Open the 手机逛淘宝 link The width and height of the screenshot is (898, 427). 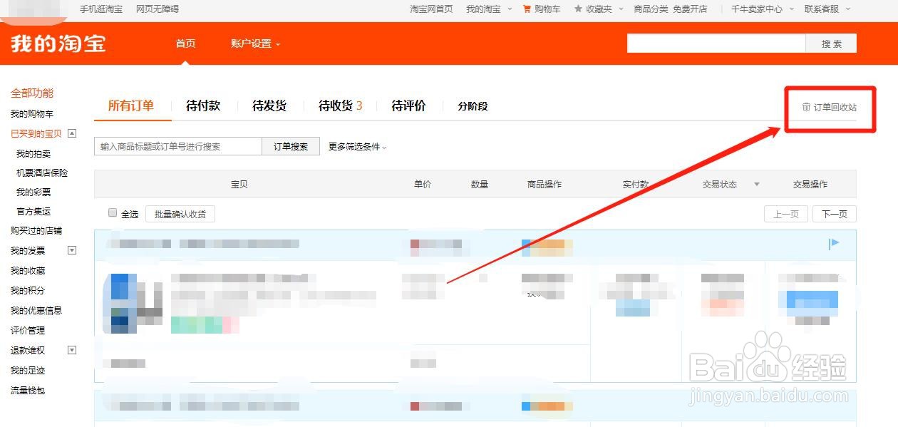(100, 9)
